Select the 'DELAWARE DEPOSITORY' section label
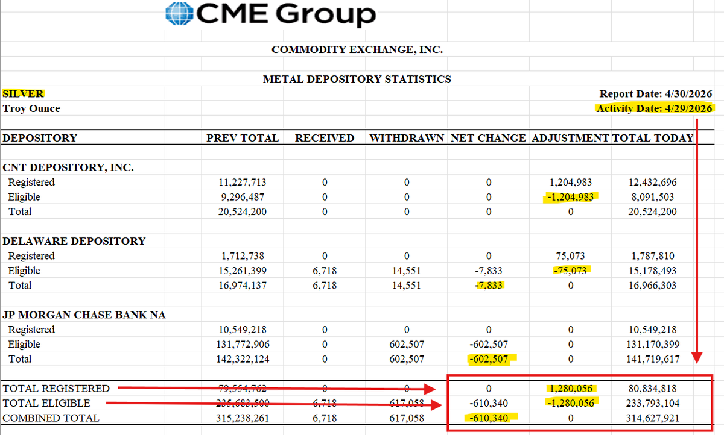This screenshot has height=435, width=724. pos(74,241)
